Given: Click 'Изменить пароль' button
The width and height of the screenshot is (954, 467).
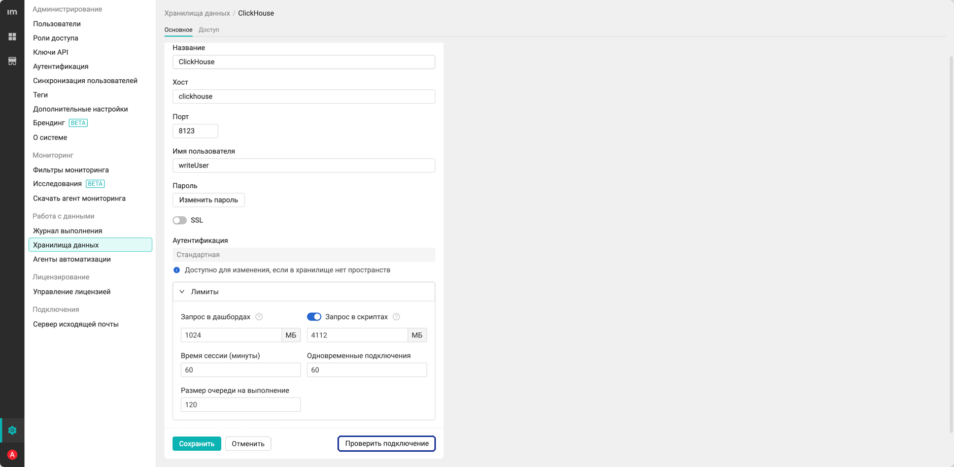Looking at the screenshot, I should click(x=209, y=200).
